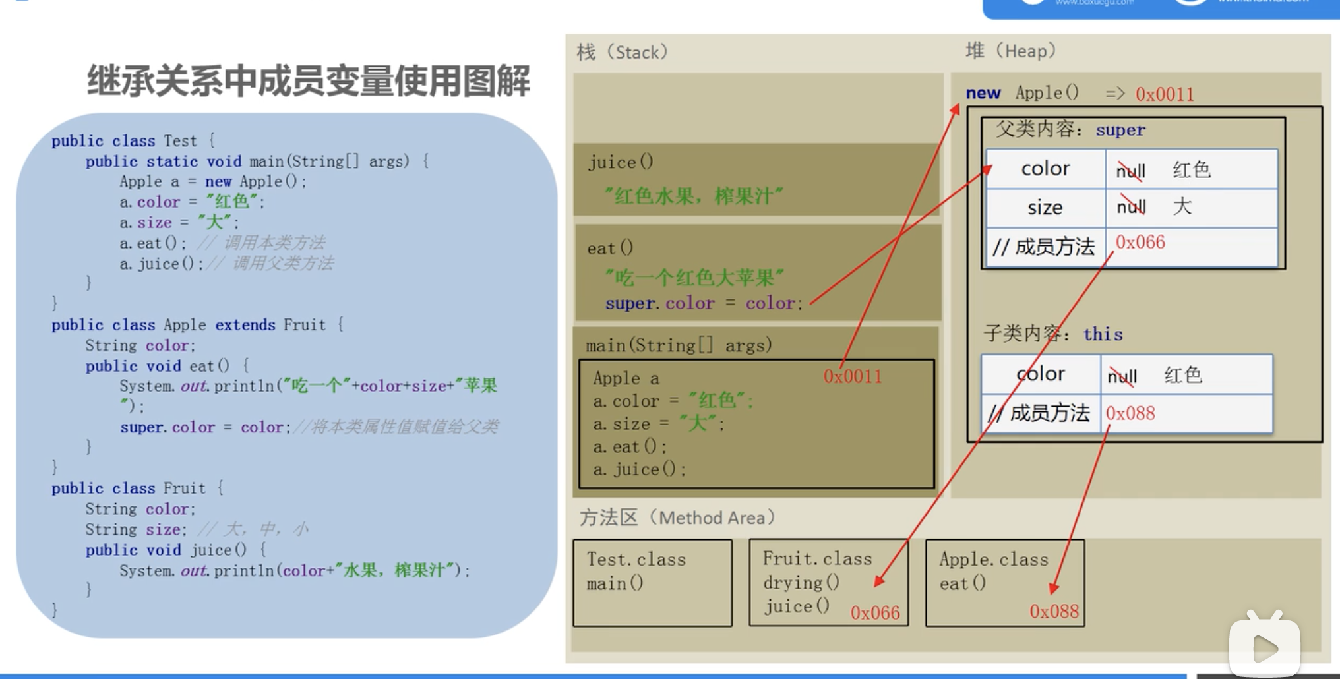
Task: Click the 方法区（Method Area）label
Action: [x=678, y=517]
